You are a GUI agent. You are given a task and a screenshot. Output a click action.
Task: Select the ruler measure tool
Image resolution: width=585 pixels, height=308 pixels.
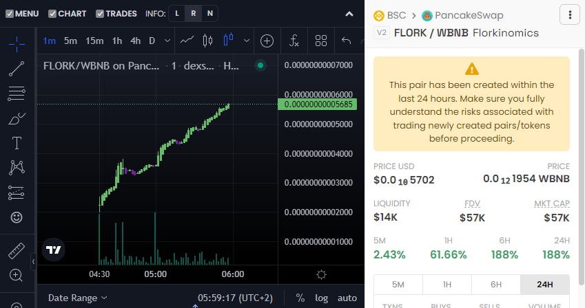(x=17, y=251)
